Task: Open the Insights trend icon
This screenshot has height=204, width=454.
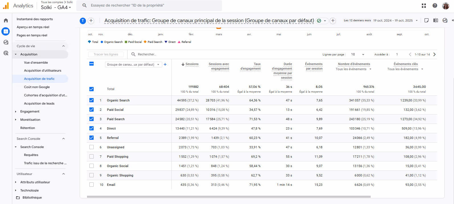Action: click(x=445, y=20)
